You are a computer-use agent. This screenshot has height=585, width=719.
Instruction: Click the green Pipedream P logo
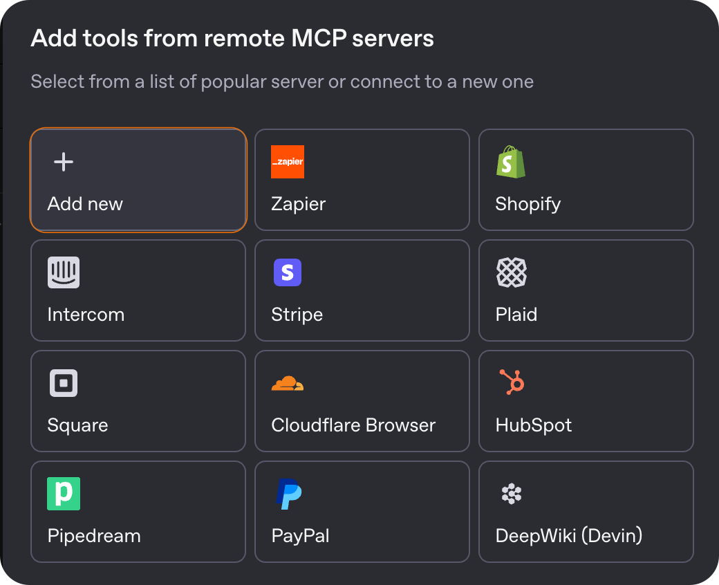coord(64,494)
